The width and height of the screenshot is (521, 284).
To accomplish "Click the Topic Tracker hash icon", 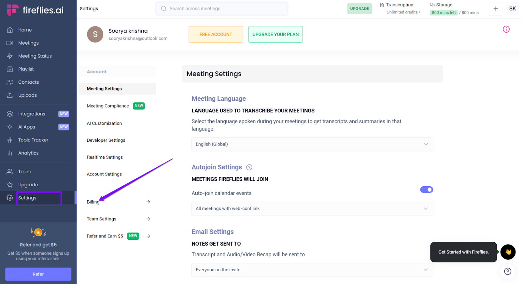I will click(x=10, y=140).
